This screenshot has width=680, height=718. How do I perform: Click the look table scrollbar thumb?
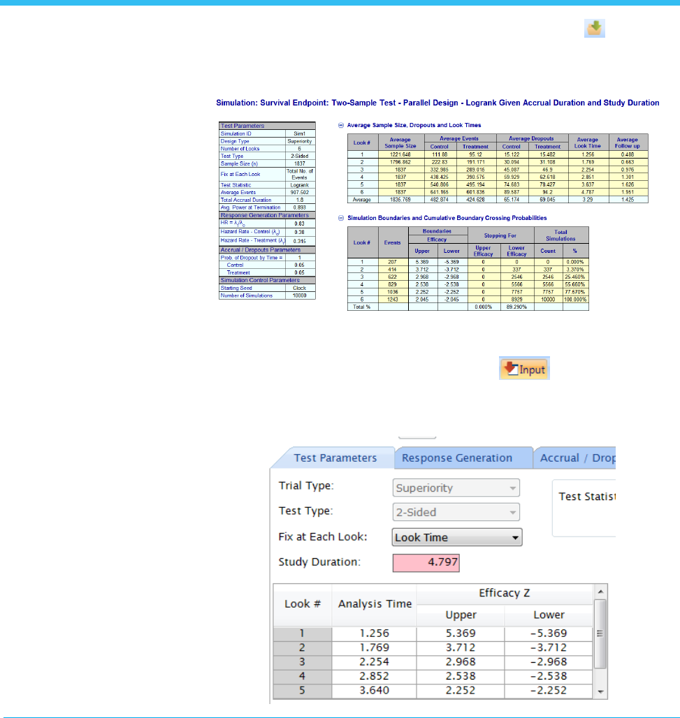[600, 633]
